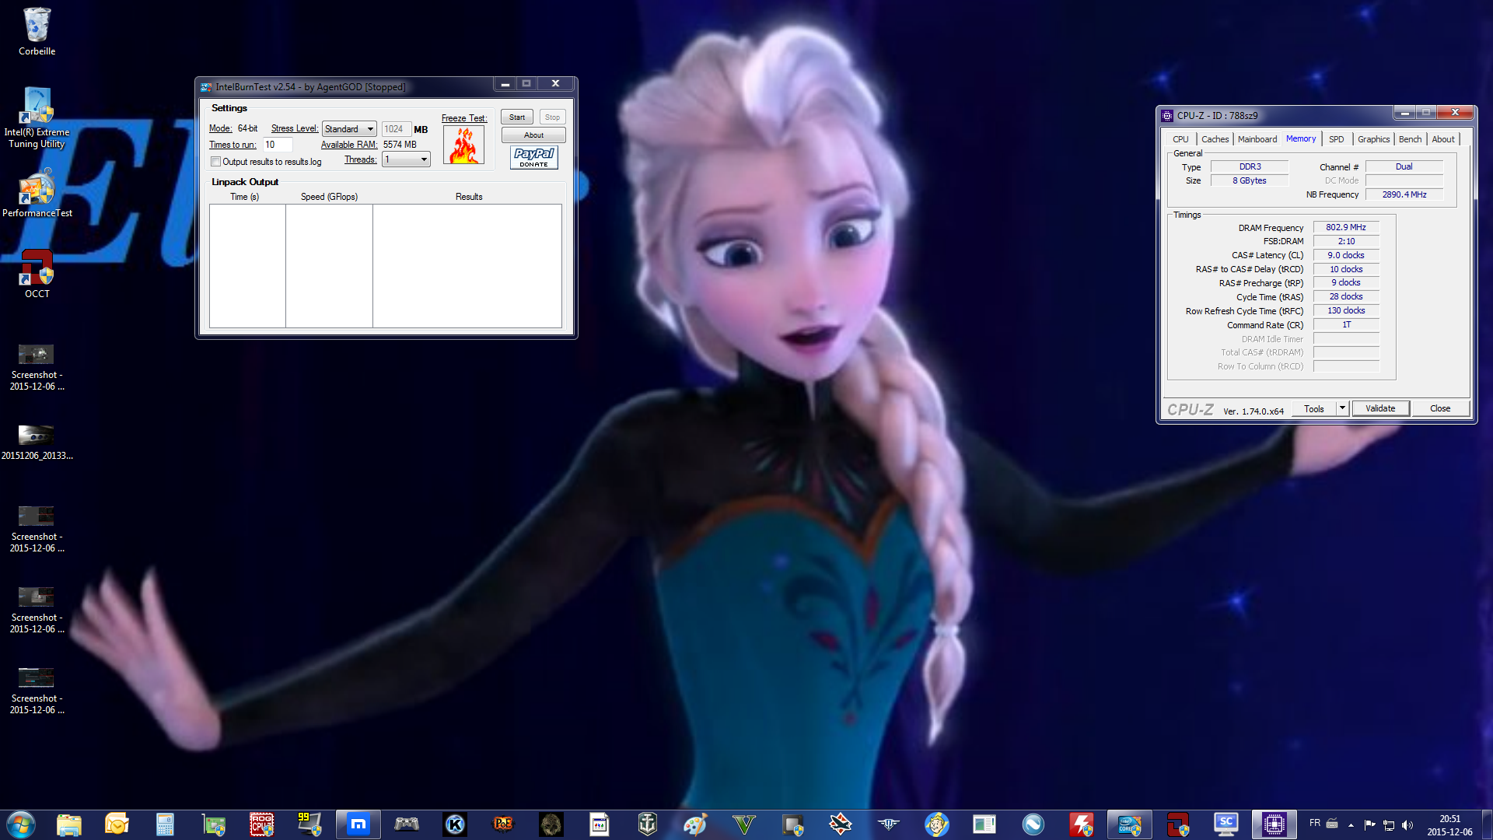Select the 20151206_20133... desktop image file
The height and width of the screenshot is (840, 1493).
tap(37, 442)
